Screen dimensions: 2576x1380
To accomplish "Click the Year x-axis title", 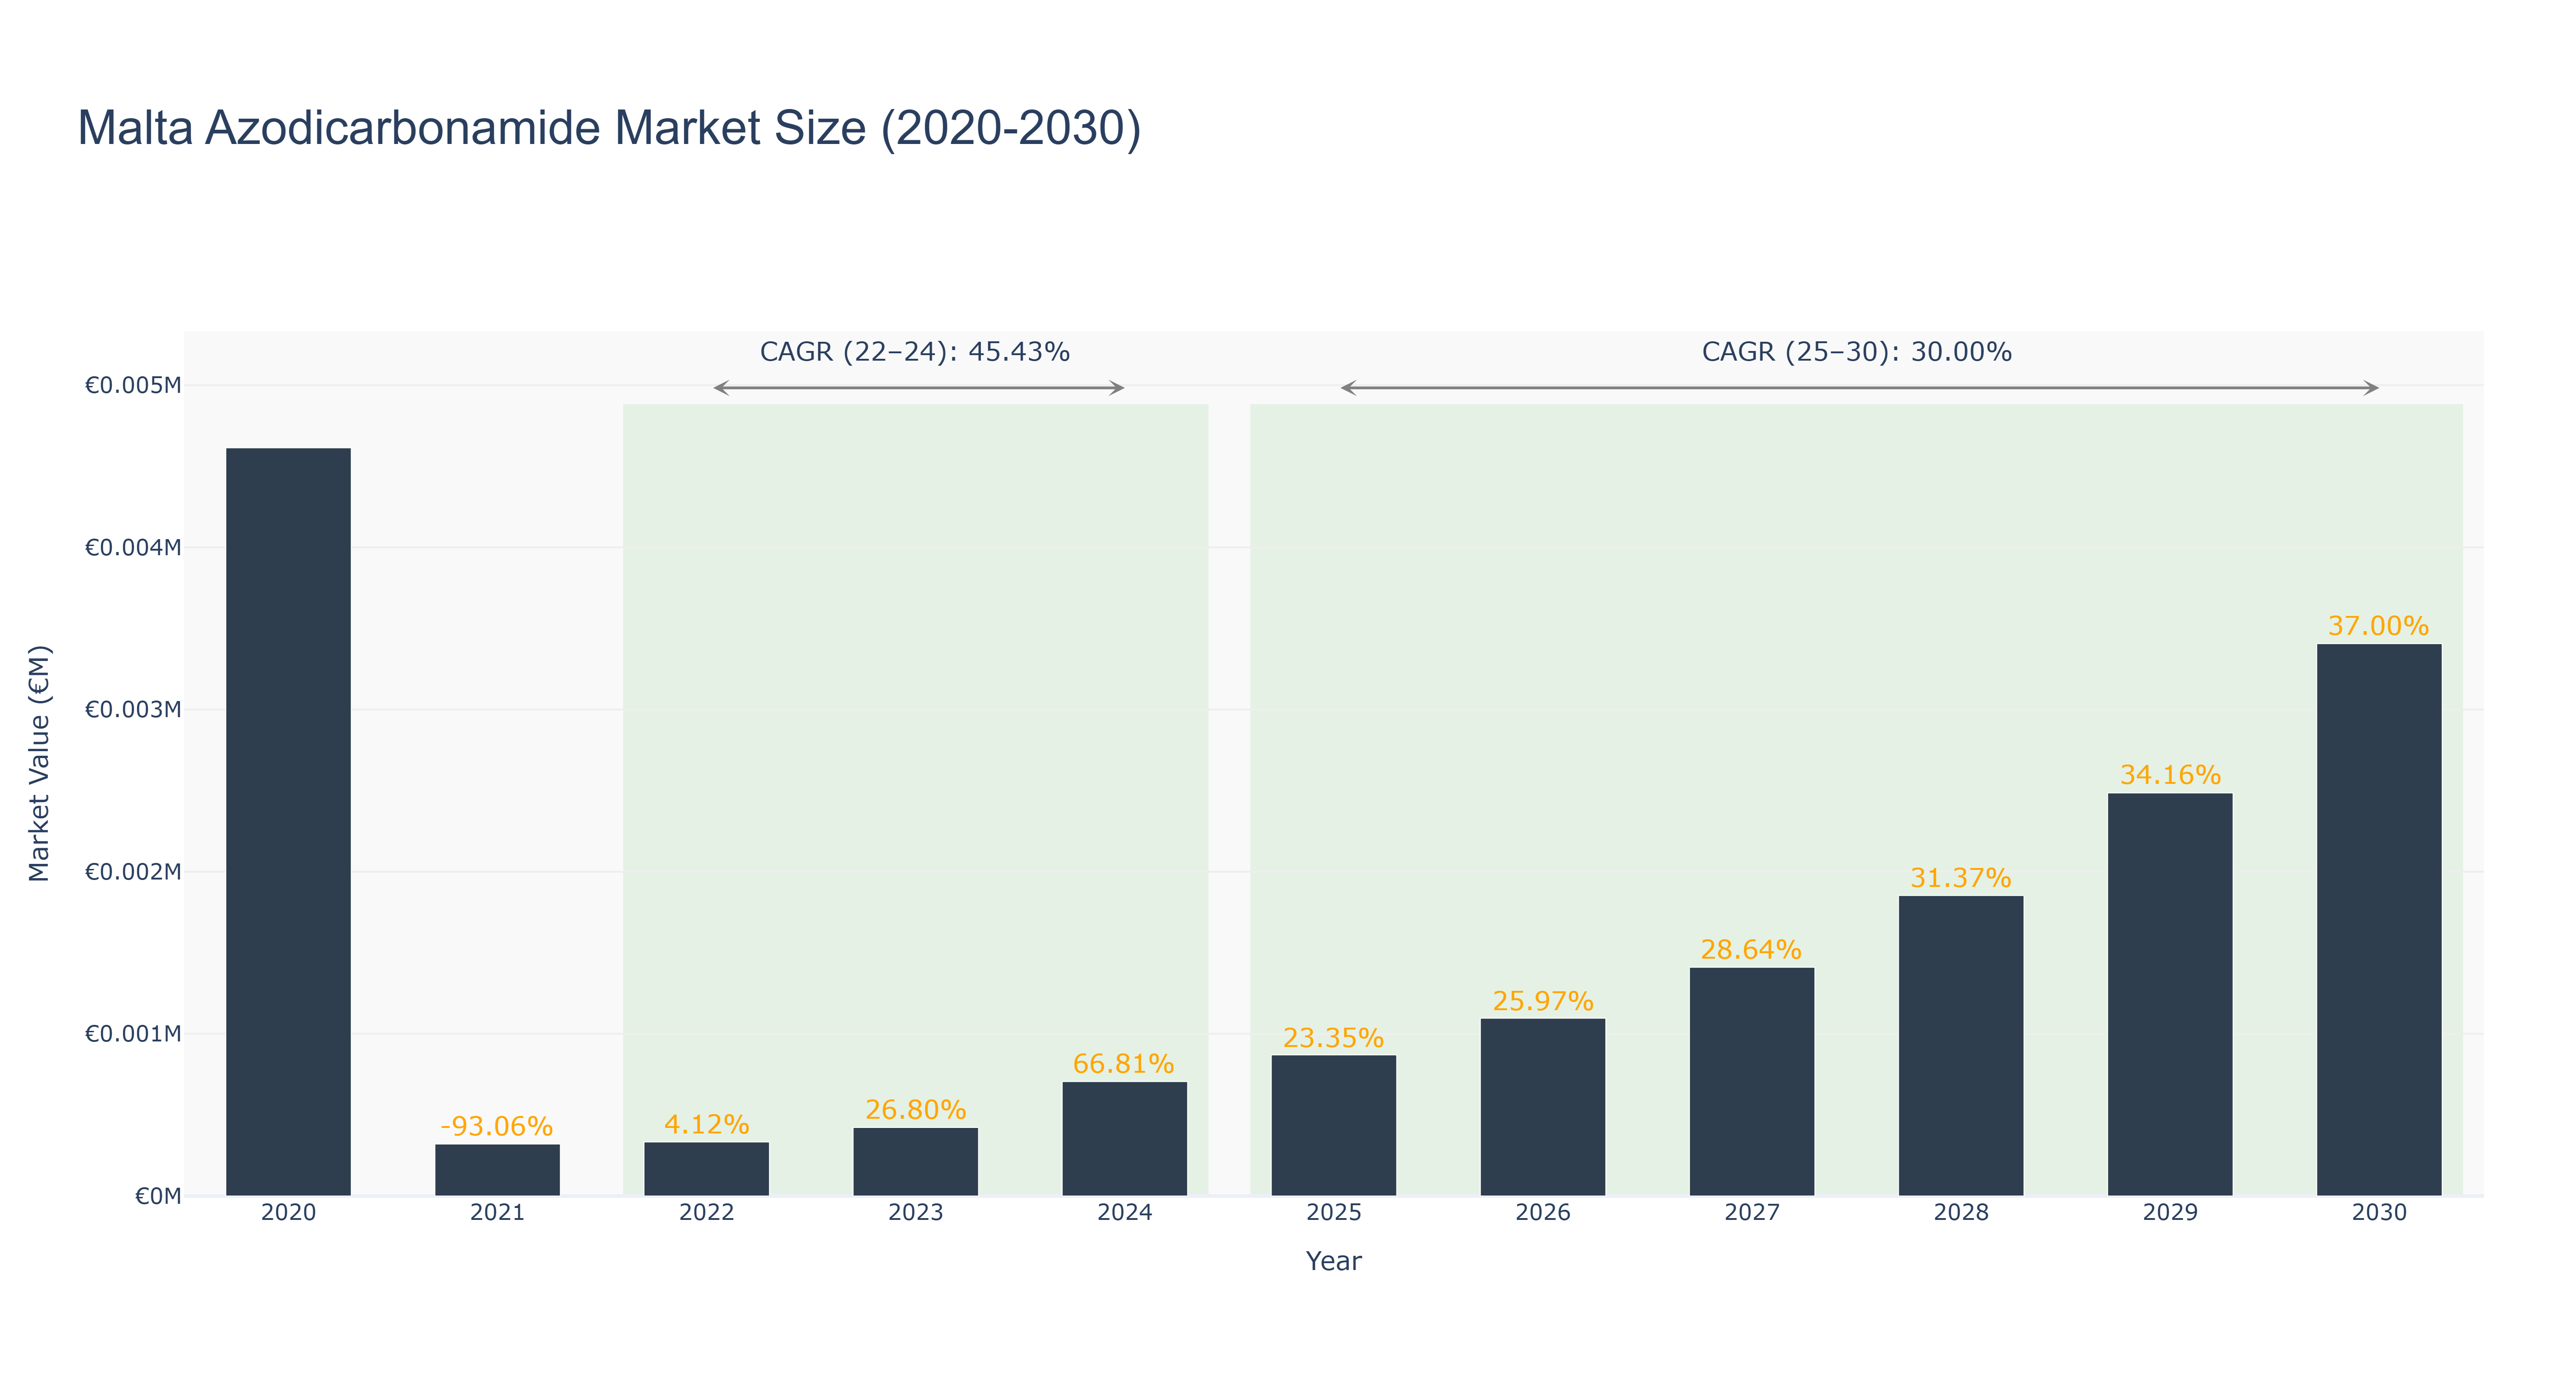I will 1333,1262.
